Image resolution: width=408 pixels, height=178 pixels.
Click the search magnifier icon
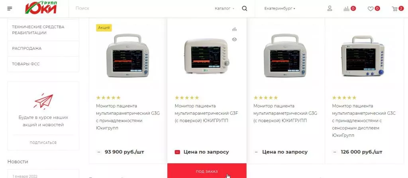pyautogui.click(x=244, y=8)
